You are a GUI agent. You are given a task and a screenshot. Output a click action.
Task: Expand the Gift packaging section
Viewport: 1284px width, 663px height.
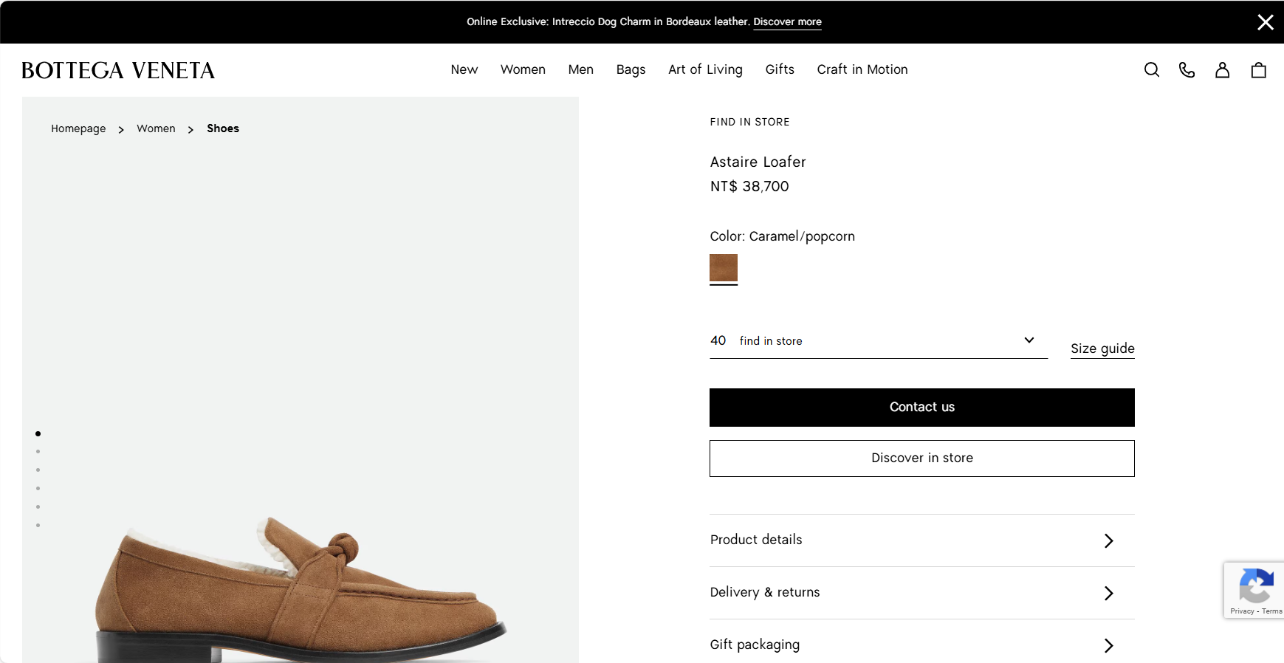(921, 645)
